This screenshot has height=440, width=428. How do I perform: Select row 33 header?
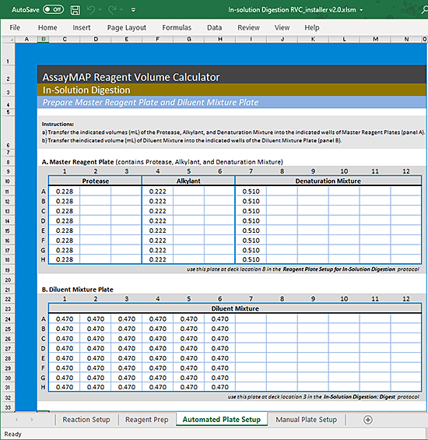coord(8,407)
